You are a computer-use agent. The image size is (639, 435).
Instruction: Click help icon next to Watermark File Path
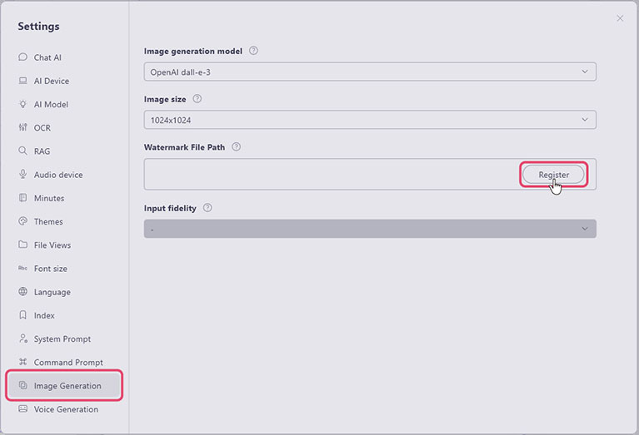coord(236,146)
